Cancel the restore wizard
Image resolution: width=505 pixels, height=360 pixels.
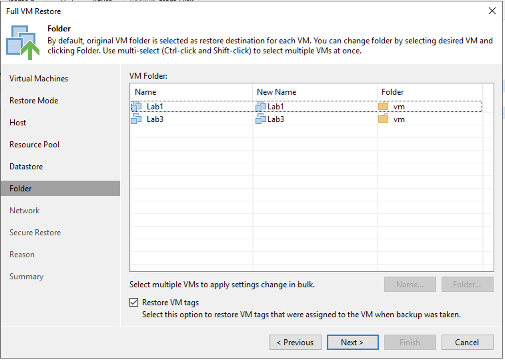(x=467, y=342)
